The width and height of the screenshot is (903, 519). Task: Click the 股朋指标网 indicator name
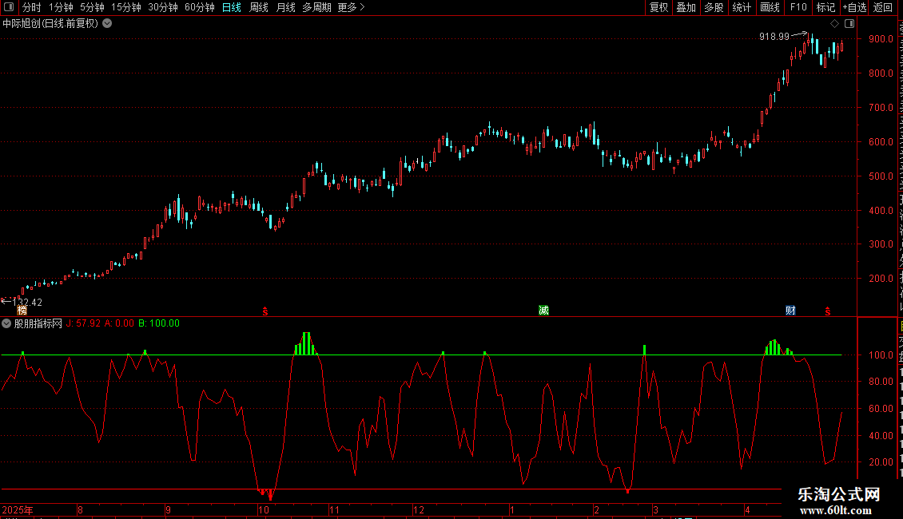(x=38, y=324)
